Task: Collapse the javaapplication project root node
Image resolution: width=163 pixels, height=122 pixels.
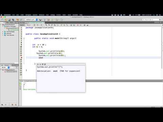Action: click(x=1, y=24)
